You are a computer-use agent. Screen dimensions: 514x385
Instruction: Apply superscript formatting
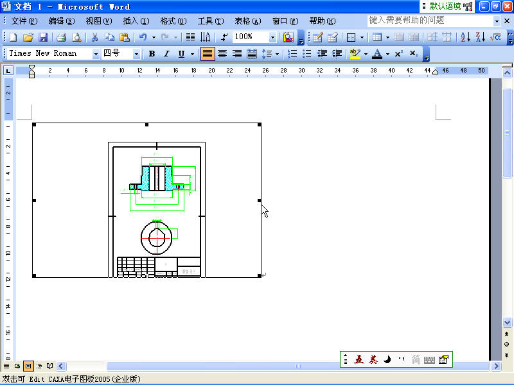pyautogui.click(x=398, y=54)
